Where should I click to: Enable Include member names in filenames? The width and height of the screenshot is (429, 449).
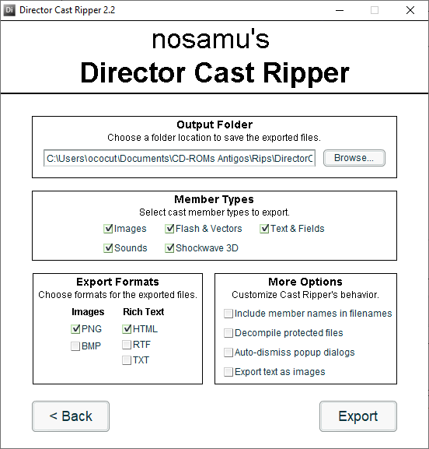[228, 314]
